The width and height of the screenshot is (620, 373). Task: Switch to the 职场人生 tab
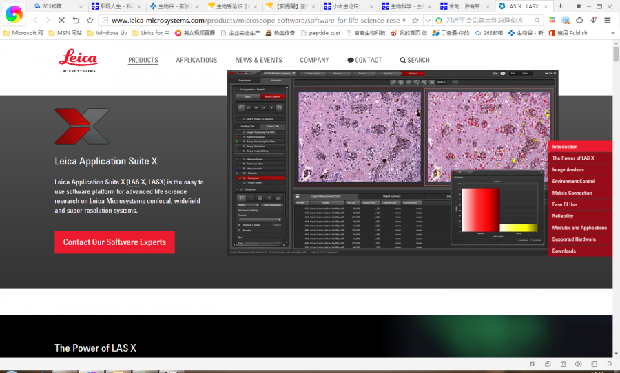[116, 6]
